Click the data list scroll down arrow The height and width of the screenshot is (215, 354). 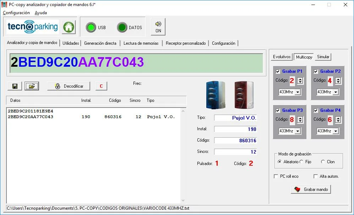pos(183,200)
